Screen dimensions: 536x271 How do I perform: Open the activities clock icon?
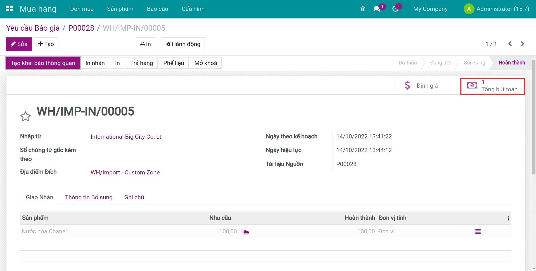point(395,9)
